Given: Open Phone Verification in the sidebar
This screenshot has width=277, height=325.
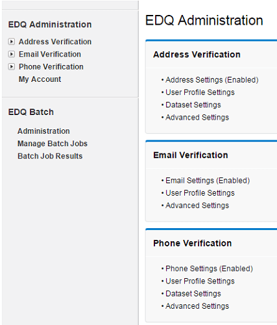Looking at the screenshot, I should (x=51, y=67).
